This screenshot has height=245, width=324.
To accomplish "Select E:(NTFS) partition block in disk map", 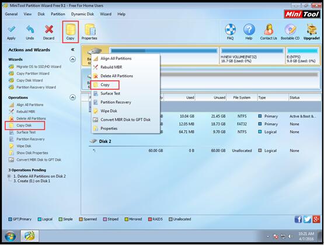I will pyautogui.click(x=302, y=56).
